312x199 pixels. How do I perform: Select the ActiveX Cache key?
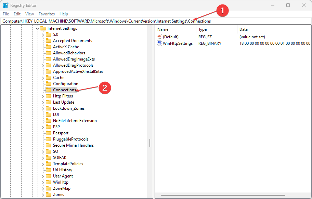(66, 47)
